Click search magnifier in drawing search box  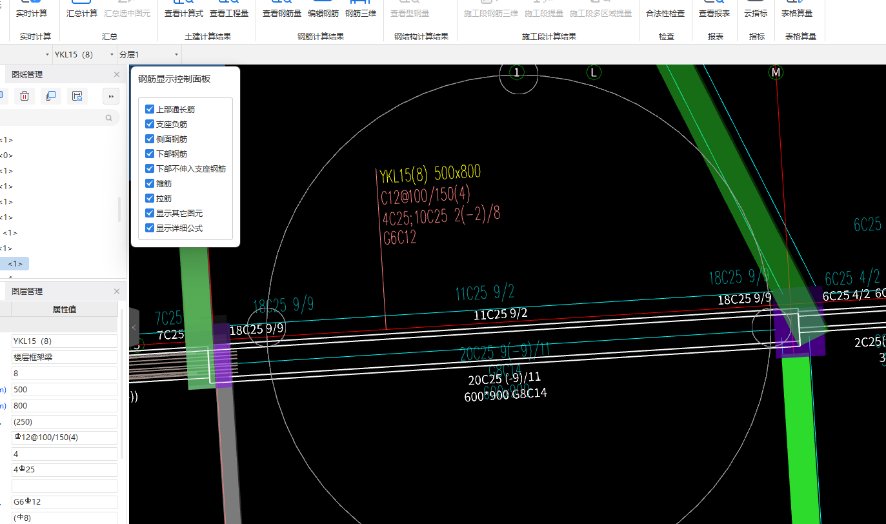(x=108, y=117)
